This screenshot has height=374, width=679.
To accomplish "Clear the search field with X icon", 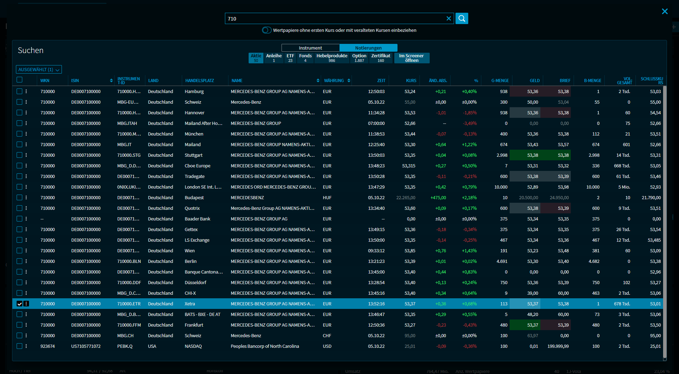I will click(448, 18).
